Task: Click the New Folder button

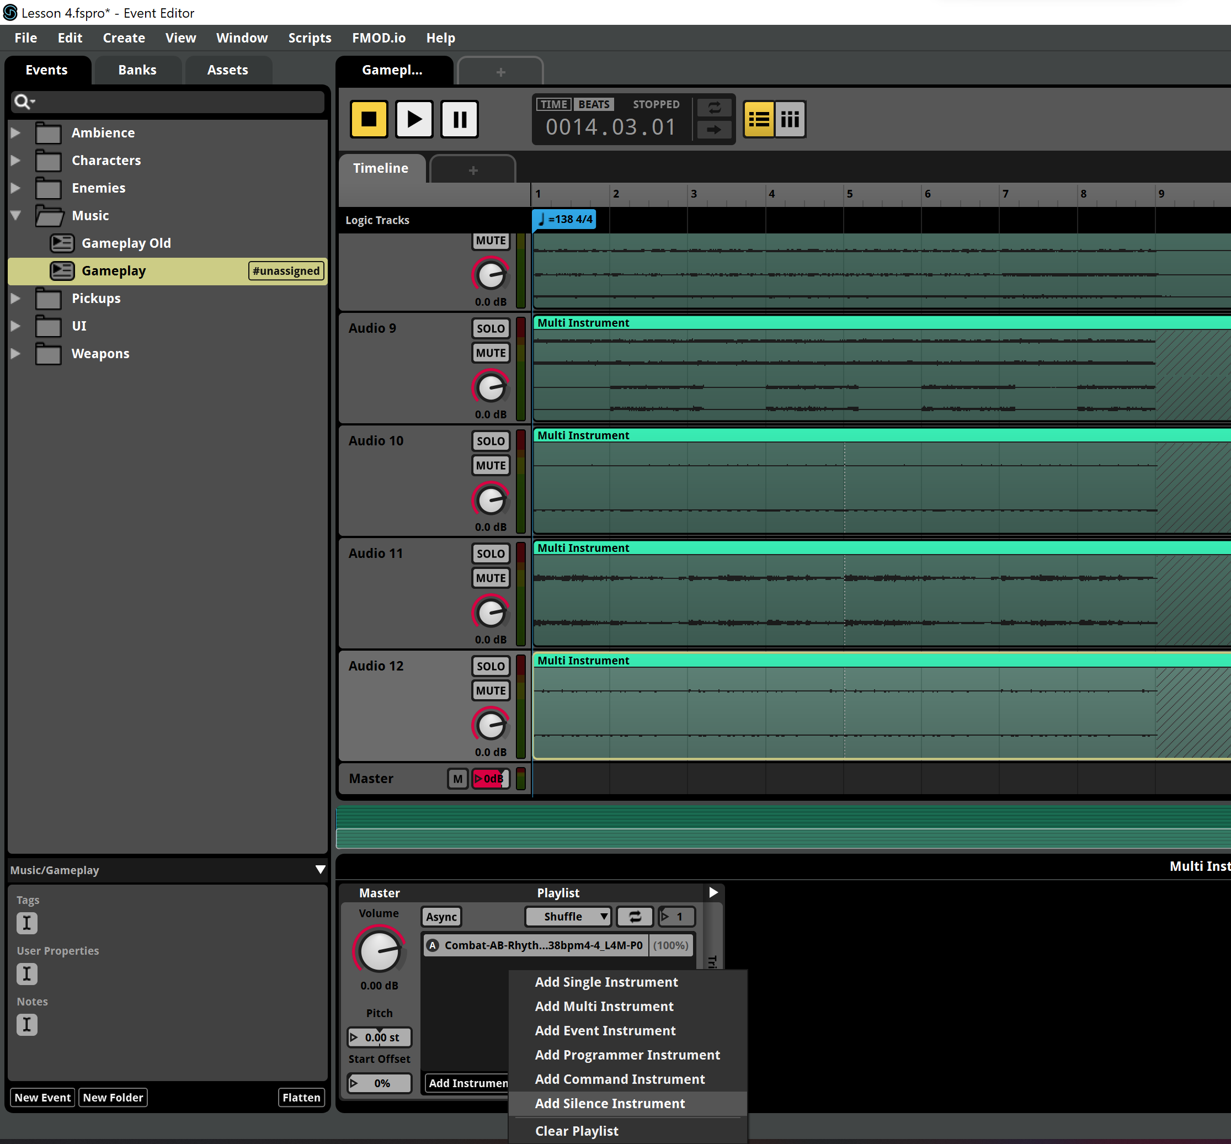Action: 113,1098
